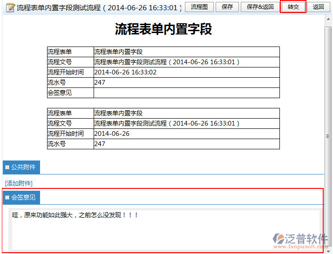Click the 保存 button

[227, 7]
